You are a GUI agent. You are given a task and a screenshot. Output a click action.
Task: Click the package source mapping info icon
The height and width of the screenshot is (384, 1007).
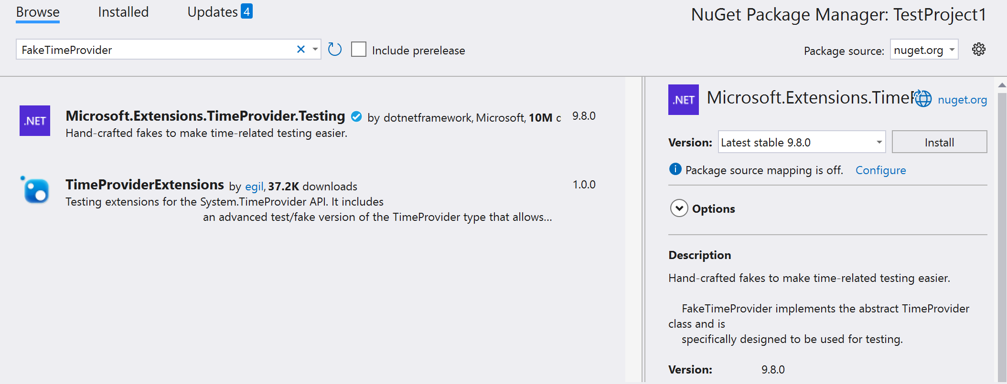coord(675,169)
